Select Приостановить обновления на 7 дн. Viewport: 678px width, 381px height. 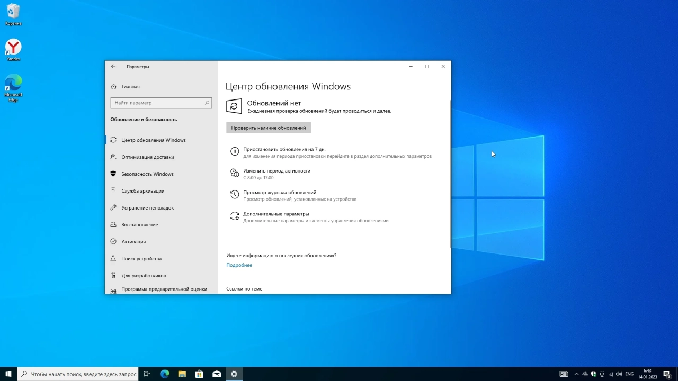pos(284,149)
